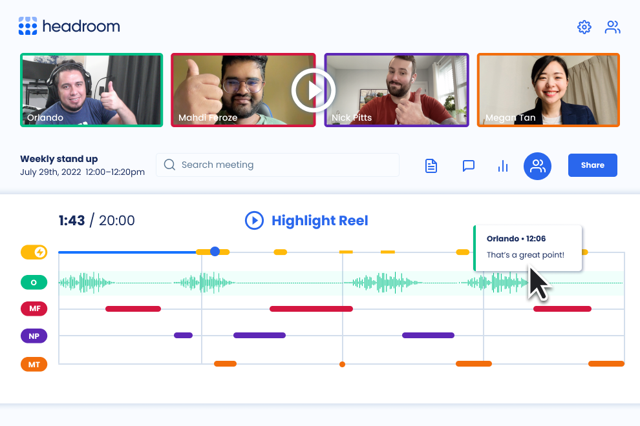
Task: Click the 1:43 current time readout
Action: tap(71, 221)
